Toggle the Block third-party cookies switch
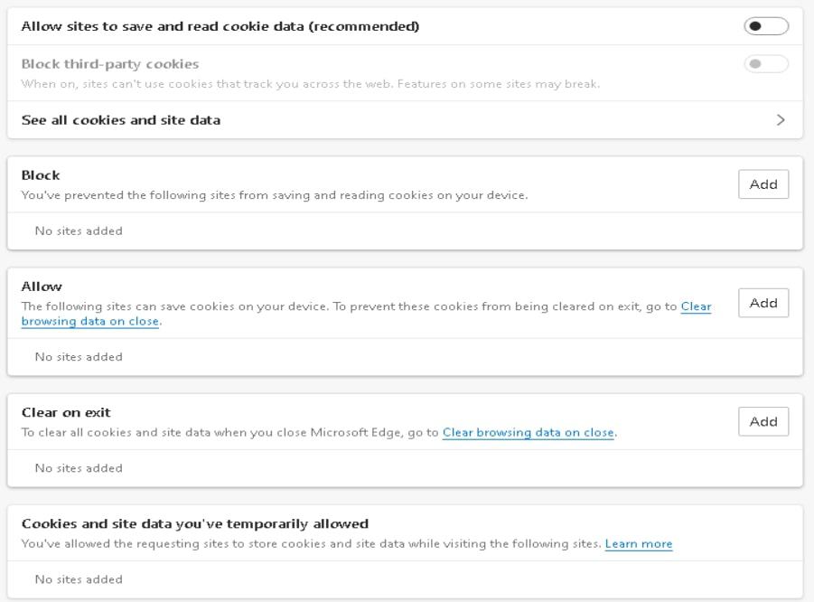 (x=766, y=64)
